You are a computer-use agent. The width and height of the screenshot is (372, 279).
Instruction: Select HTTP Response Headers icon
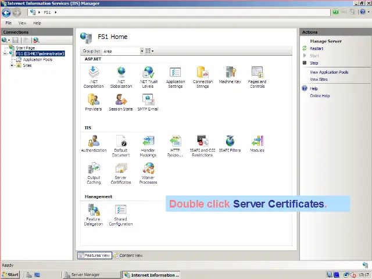pyautogui.click(x=175, y=146)
